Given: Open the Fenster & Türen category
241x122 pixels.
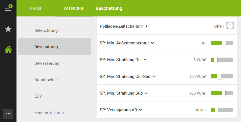Looking at the screenshot, I should click(x=49, y=112).
